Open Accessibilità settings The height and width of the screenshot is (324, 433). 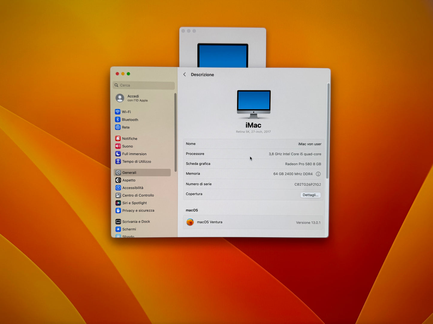pos(133,188)
